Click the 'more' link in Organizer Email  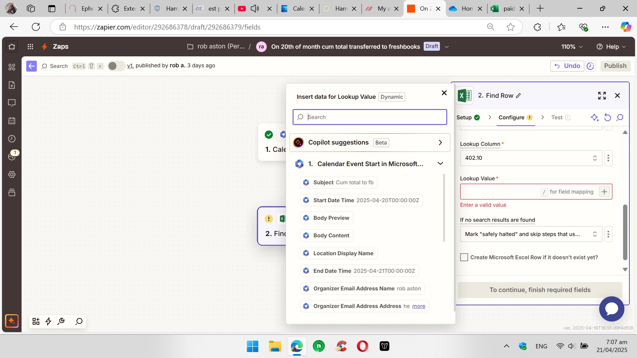coord(419,306)
